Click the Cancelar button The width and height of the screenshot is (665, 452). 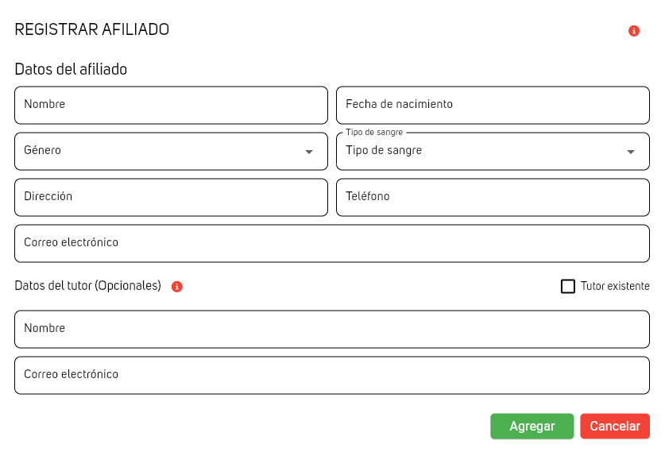pos(615,426)
